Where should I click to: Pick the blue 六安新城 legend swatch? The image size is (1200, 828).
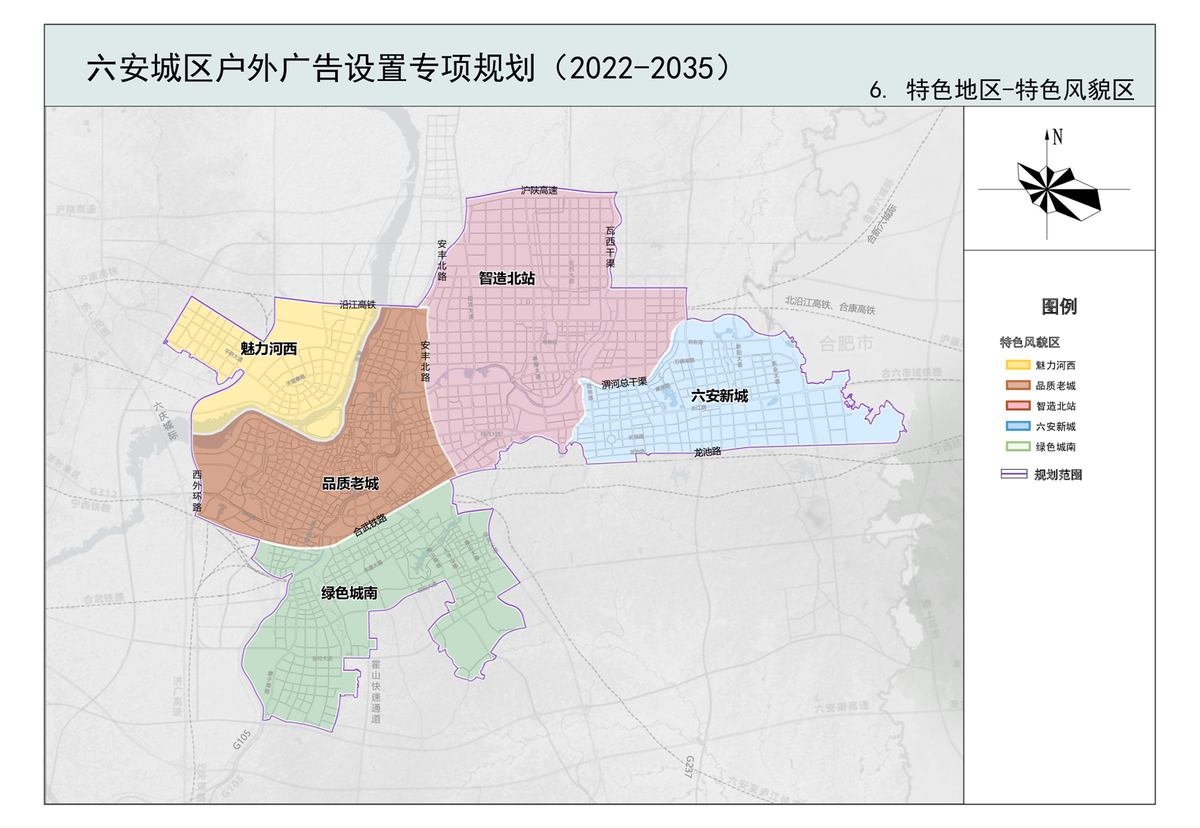pos(1017,426)
